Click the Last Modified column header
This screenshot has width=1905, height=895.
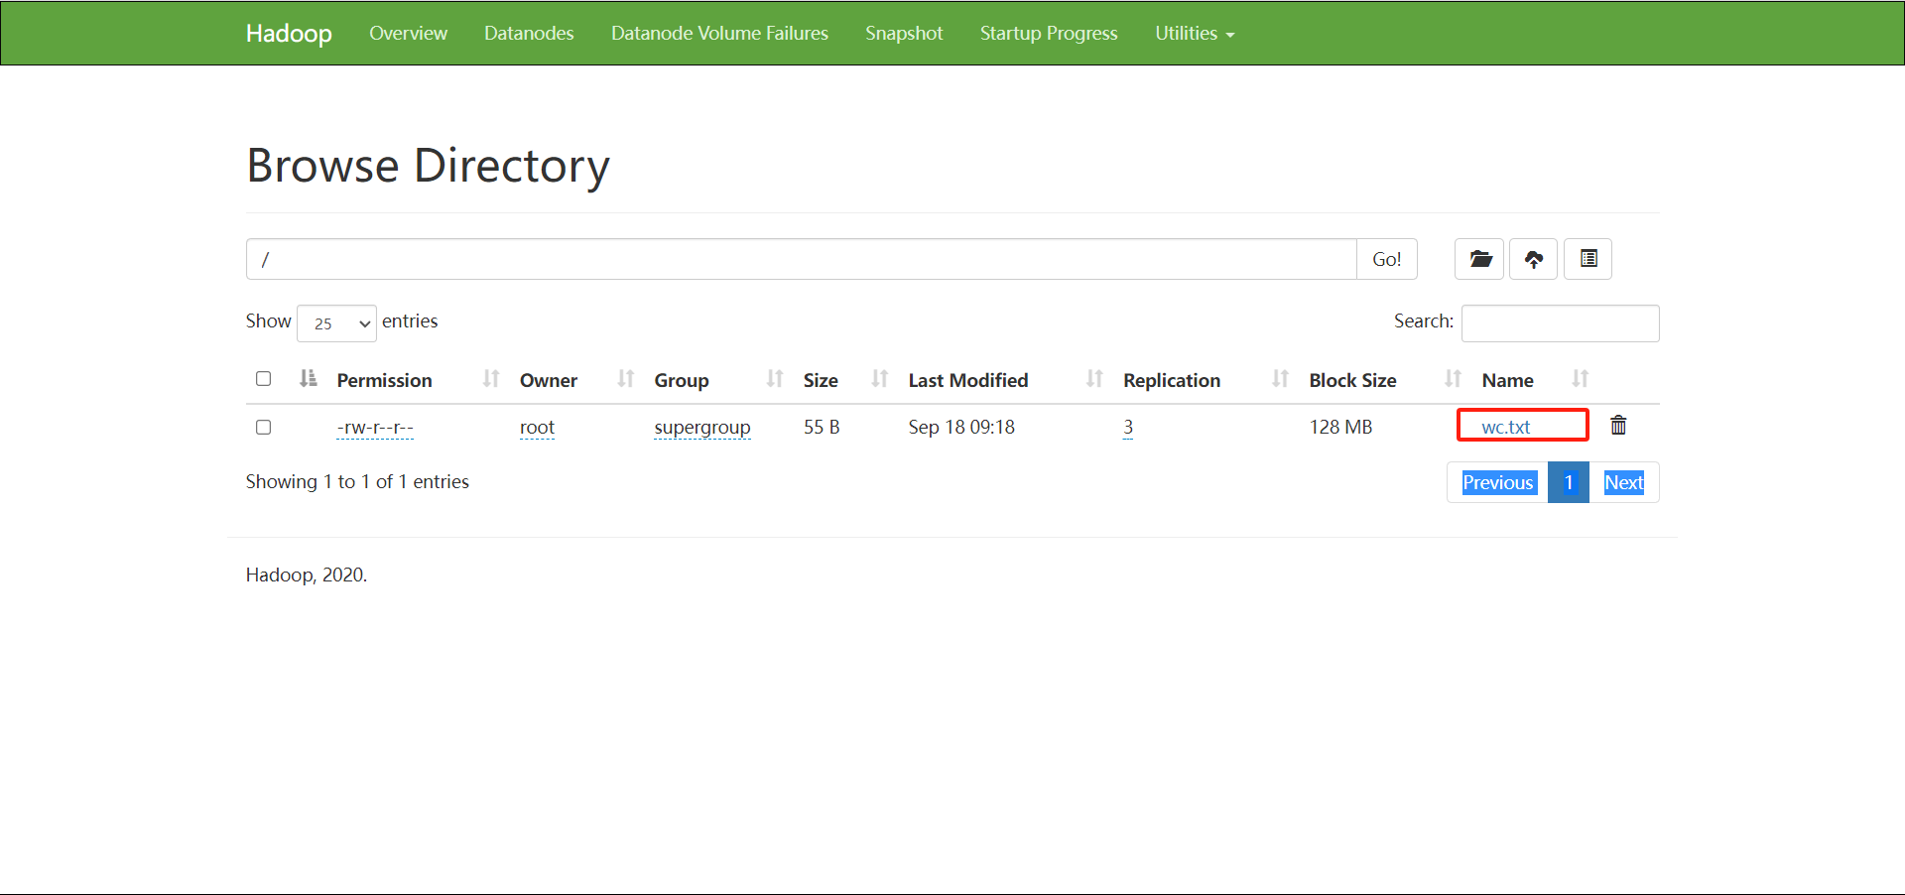point(968,380)
